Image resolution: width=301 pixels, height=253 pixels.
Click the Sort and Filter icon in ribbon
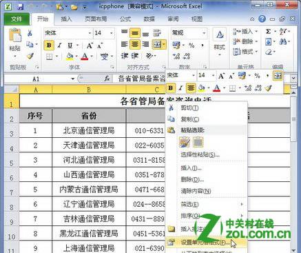pyautogui.click(x=283, y=32)
